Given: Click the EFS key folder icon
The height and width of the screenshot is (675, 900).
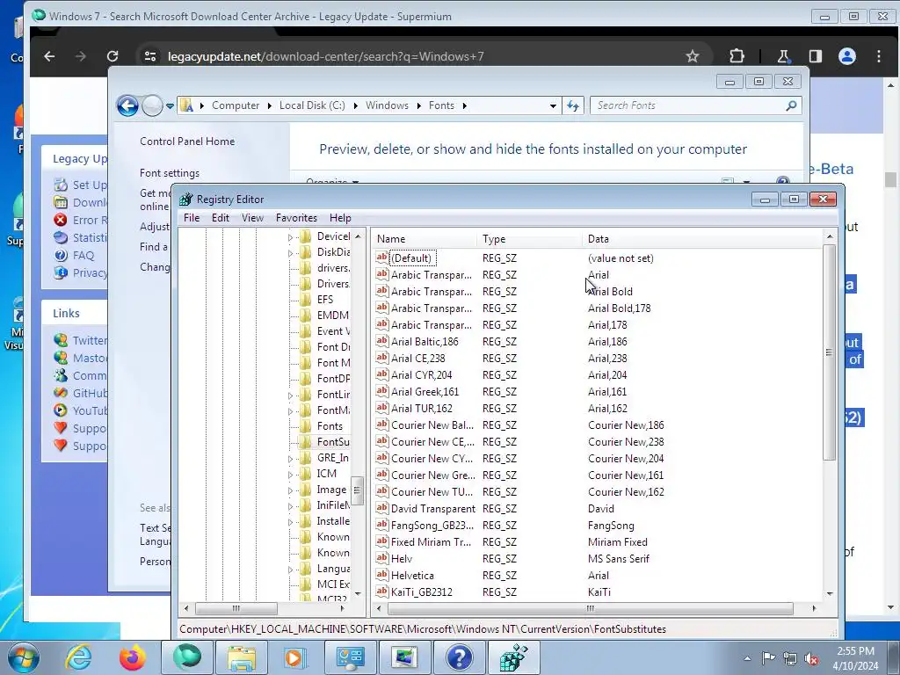Looking at the screenshot, I should coord(306,300).
